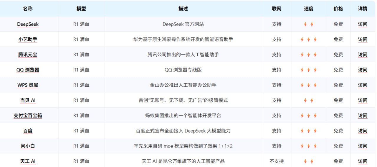The height and width of the screenshot is (167, 377).
Task: Click the speed lightning icons for QQ 浏览器
Action: pyautogui.click(x=308, y=70)
